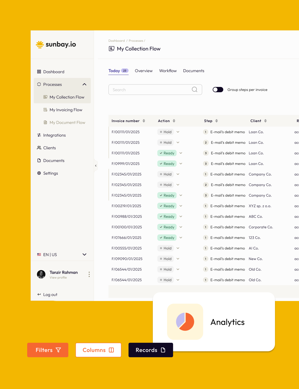Expand action dropdown for F/0999/01/2025
The height and width of the screenshot is (389, 299).
point(181,164)
